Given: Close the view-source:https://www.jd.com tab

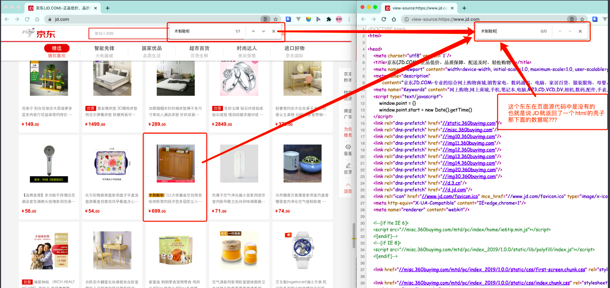Looking at the screenshot, I should 452,8.
